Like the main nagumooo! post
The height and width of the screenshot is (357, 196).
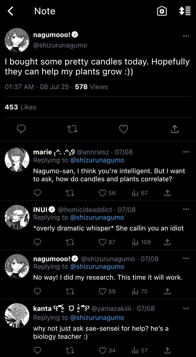(124, 129)
